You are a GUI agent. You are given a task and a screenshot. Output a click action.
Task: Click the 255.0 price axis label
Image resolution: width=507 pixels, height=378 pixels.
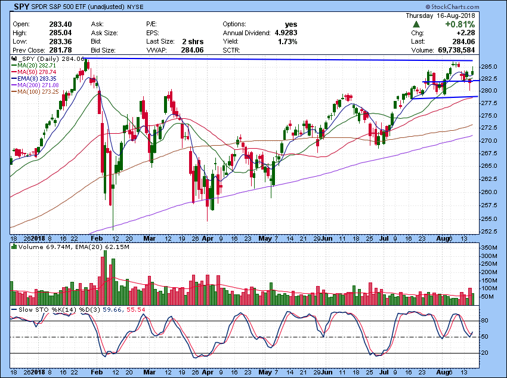(489, 219)
